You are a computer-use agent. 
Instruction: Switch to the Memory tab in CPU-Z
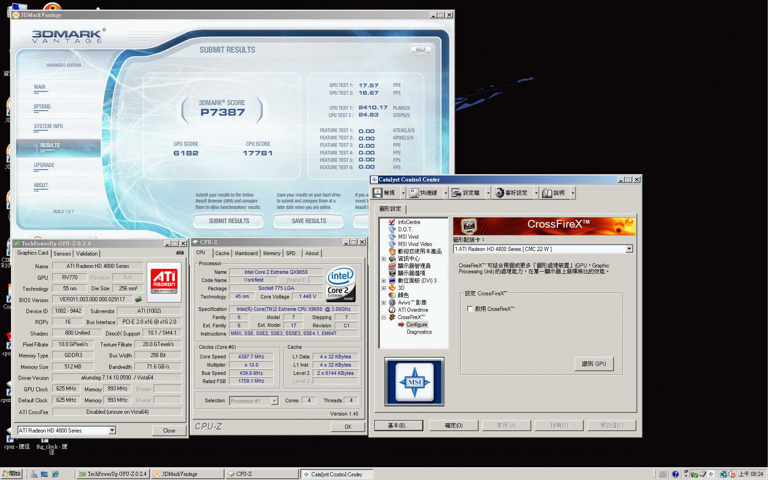point(272,253)
